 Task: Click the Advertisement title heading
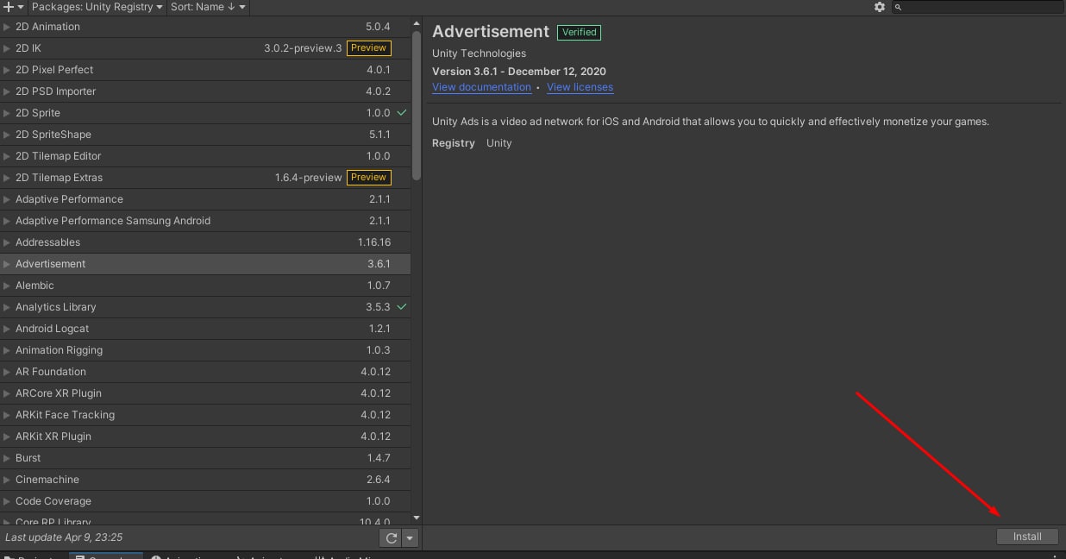point(491,31)
